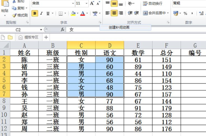The width and height of the screenshot is (206, 136).
Task: Select 创建补间动画 menu item
Action: [x=125, y=27]
